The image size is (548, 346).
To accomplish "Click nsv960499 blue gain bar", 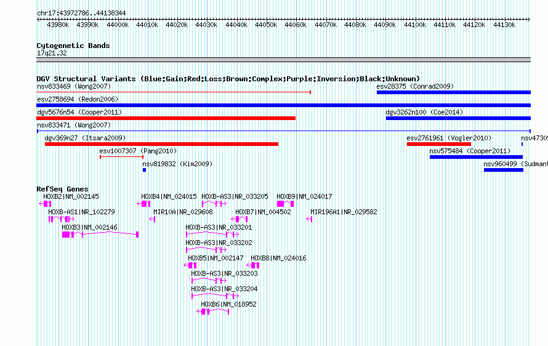I will point(504,170).
